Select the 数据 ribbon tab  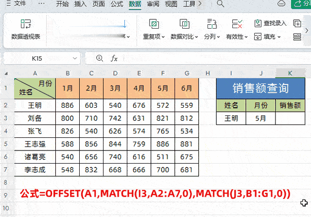(135, 4)
